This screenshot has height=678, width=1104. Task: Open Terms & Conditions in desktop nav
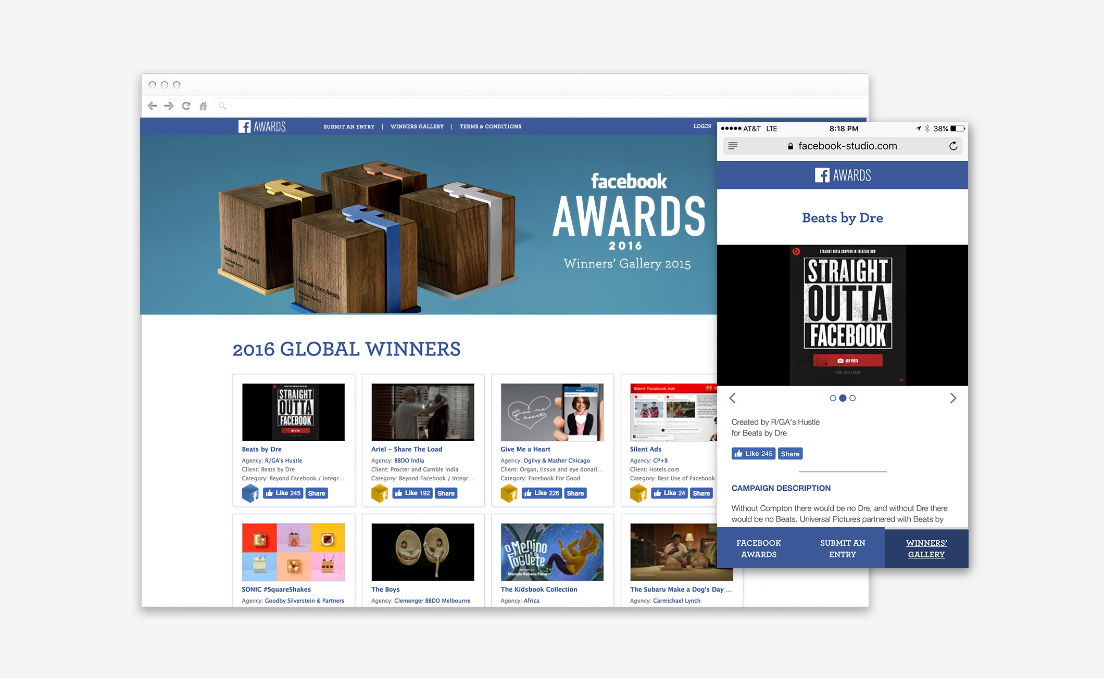tap(490, 126)
